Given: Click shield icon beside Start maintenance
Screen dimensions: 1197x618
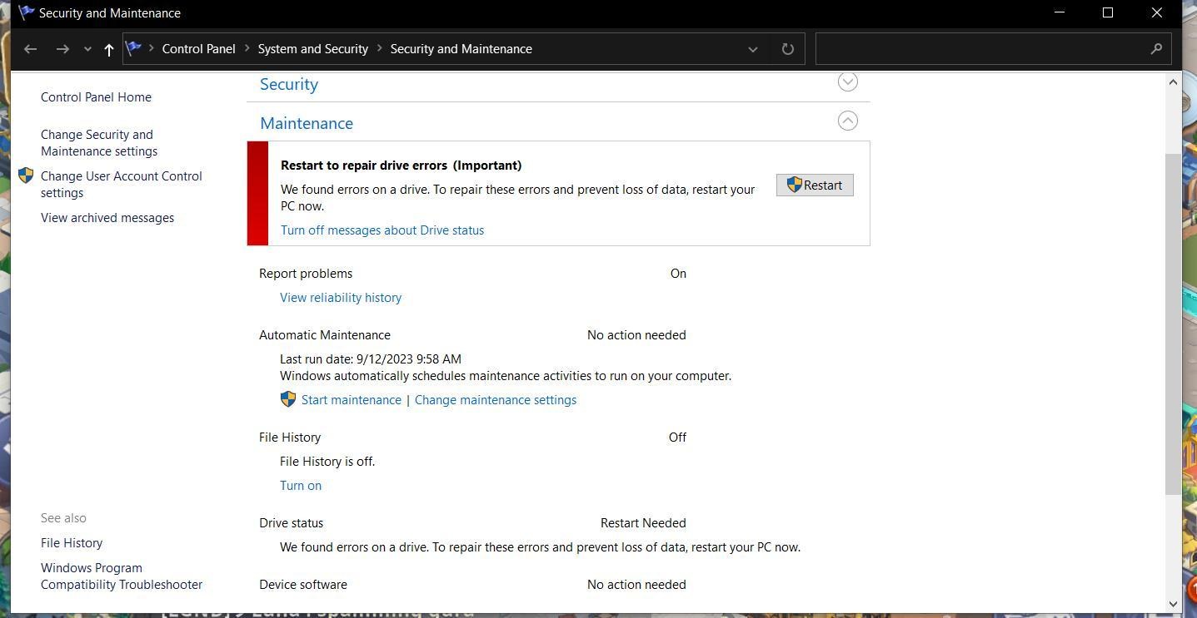Looking at the screenshot, I should click(x=288, y=399).
